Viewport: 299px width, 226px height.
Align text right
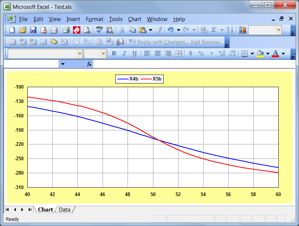(168, 54)
